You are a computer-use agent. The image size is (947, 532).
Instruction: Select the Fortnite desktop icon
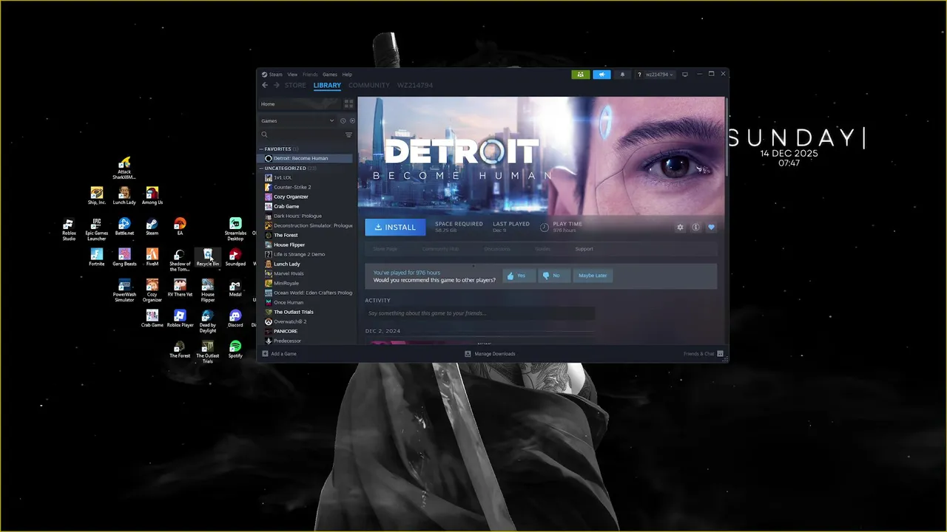[x=96, y=257]
